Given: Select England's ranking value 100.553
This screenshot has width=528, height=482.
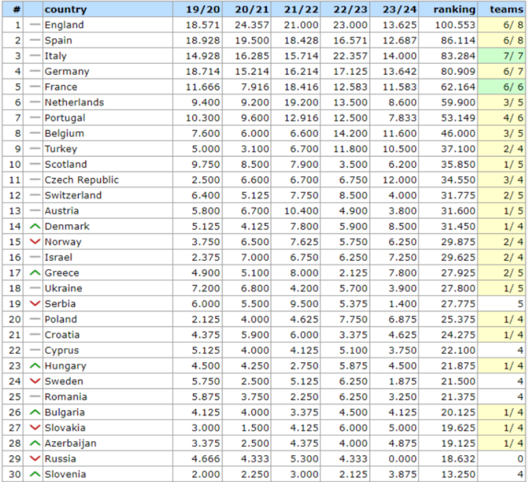Looking at the screenshot, I should pyautogui.click(x=455, y=25).
